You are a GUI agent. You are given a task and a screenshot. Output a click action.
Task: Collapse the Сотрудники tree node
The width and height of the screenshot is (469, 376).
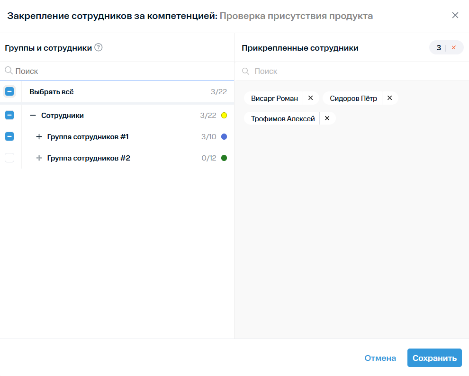point(33,116)
